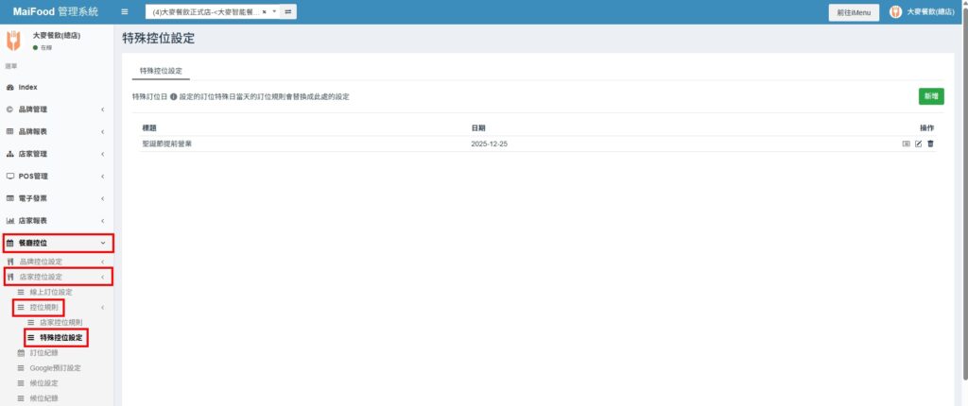
Task: Open 店家控位規則 in the sidebar
Action: (x=60, y=323)
